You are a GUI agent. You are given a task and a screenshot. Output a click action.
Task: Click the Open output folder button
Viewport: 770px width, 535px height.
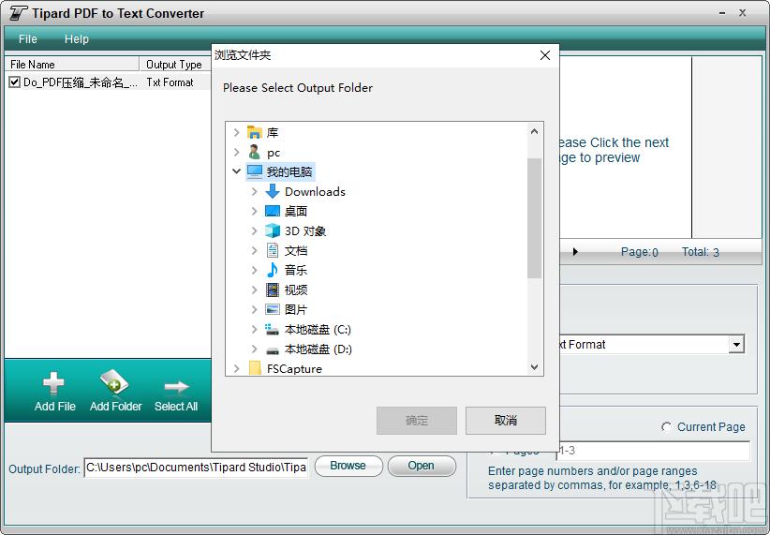point(422,466)
